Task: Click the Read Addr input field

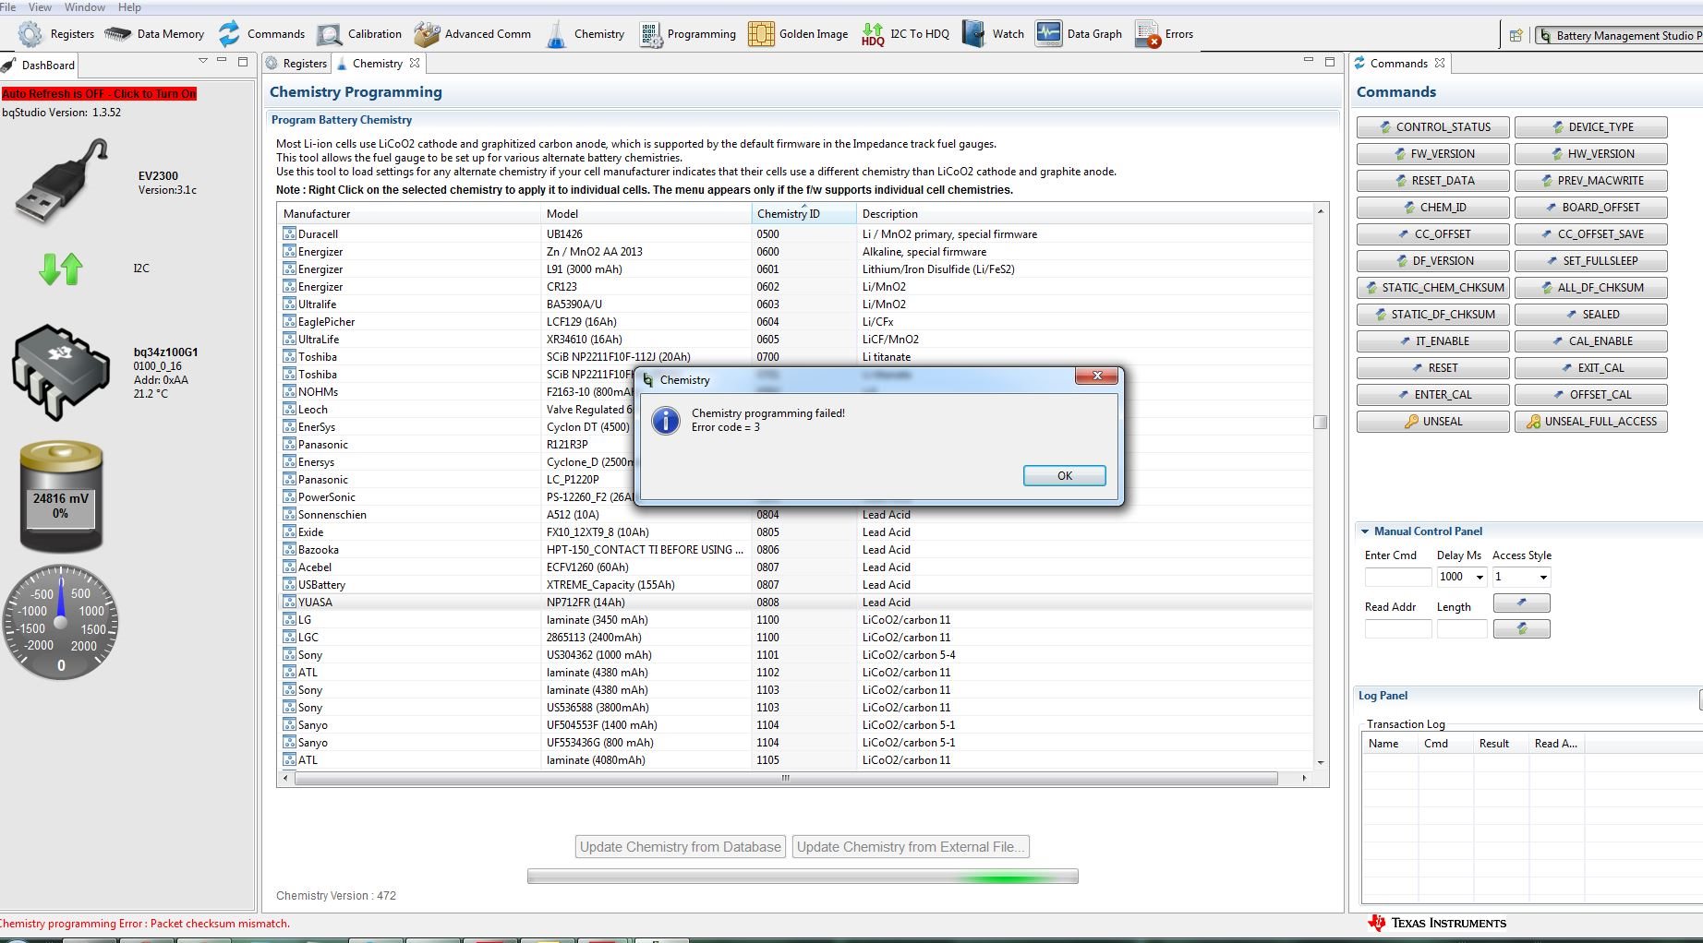Action: tap(1398, 629)
